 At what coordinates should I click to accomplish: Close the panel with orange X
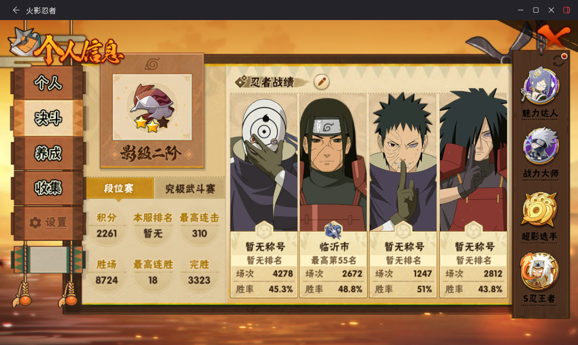point(554,37)
